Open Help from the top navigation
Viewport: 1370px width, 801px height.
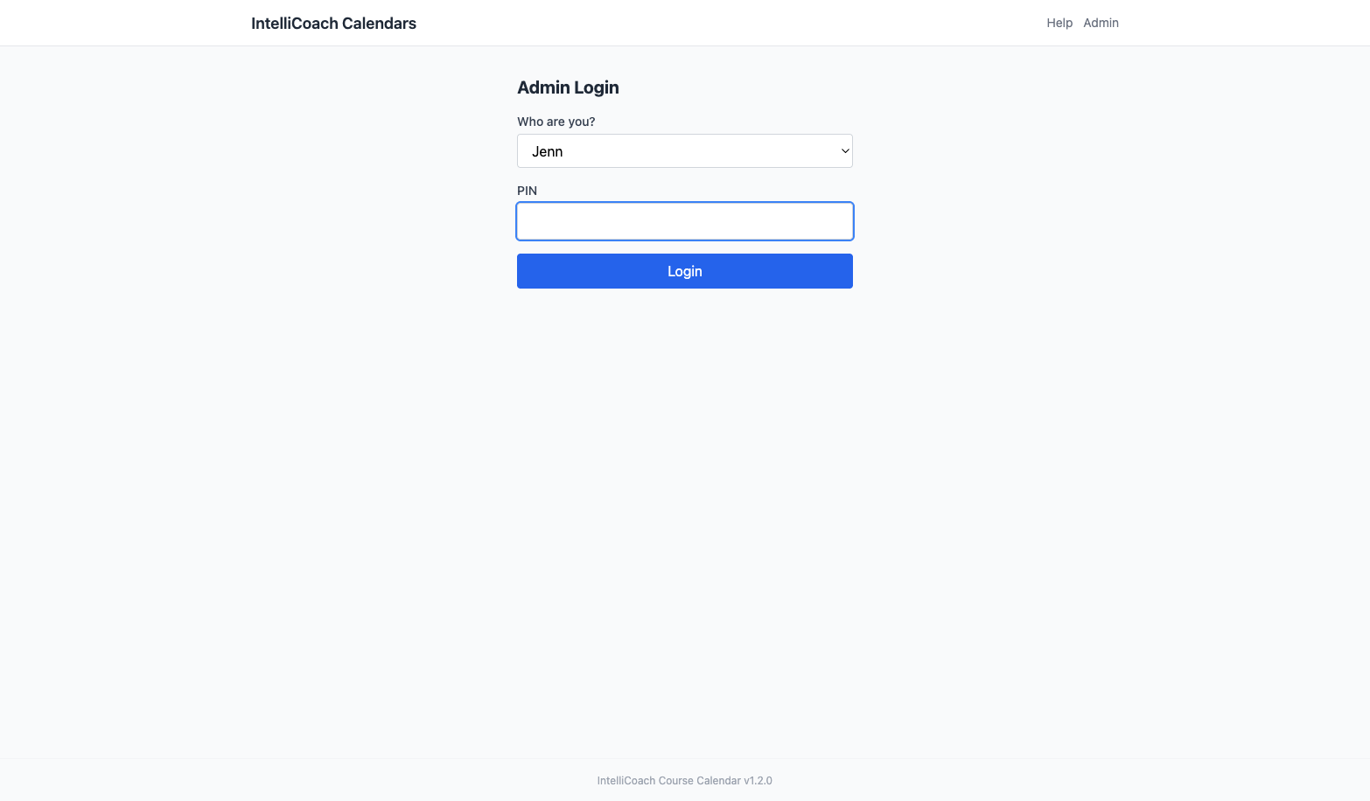1059,23
